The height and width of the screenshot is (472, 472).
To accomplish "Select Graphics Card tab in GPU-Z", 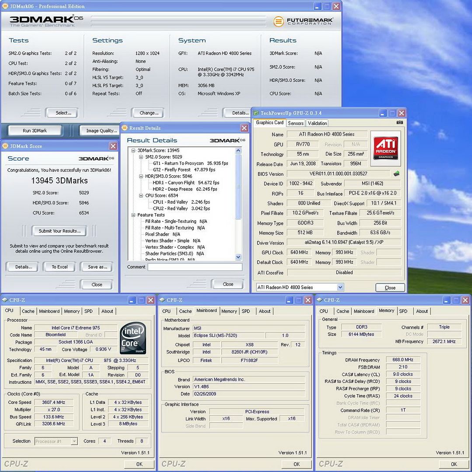I will pos(269,122).
